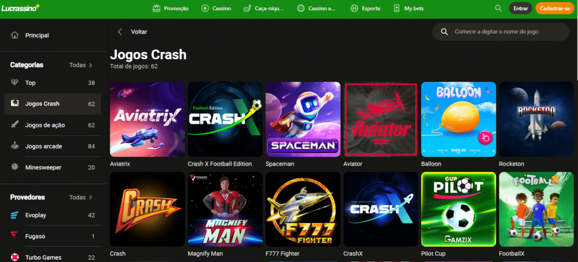The height and width of the screenshot is (262, 578).
Task: Click the Cadastrar-se signup button
Action: (555, 8)
